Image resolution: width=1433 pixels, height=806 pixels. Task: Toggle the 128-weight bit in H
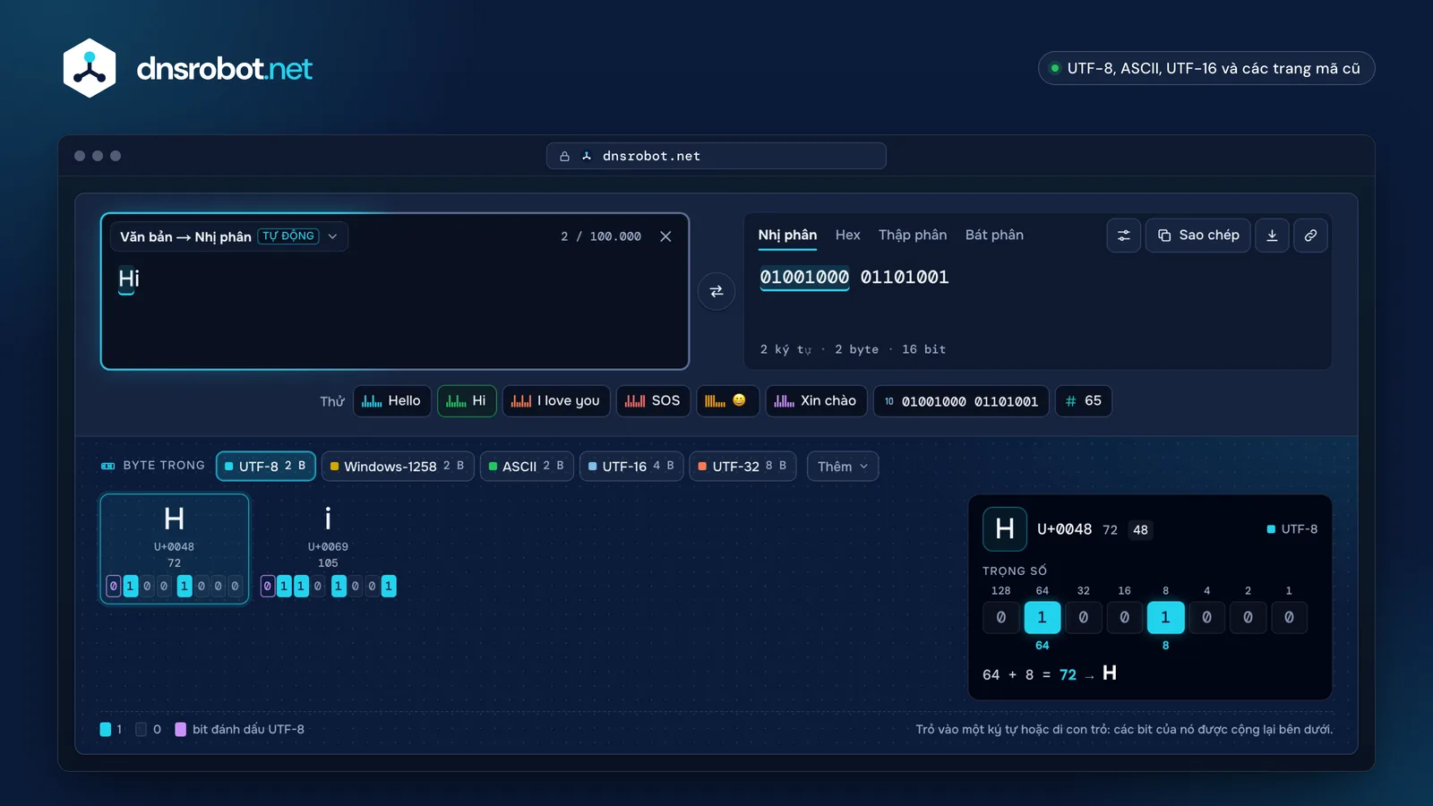pyautogui.click(x=1001, y=617)
